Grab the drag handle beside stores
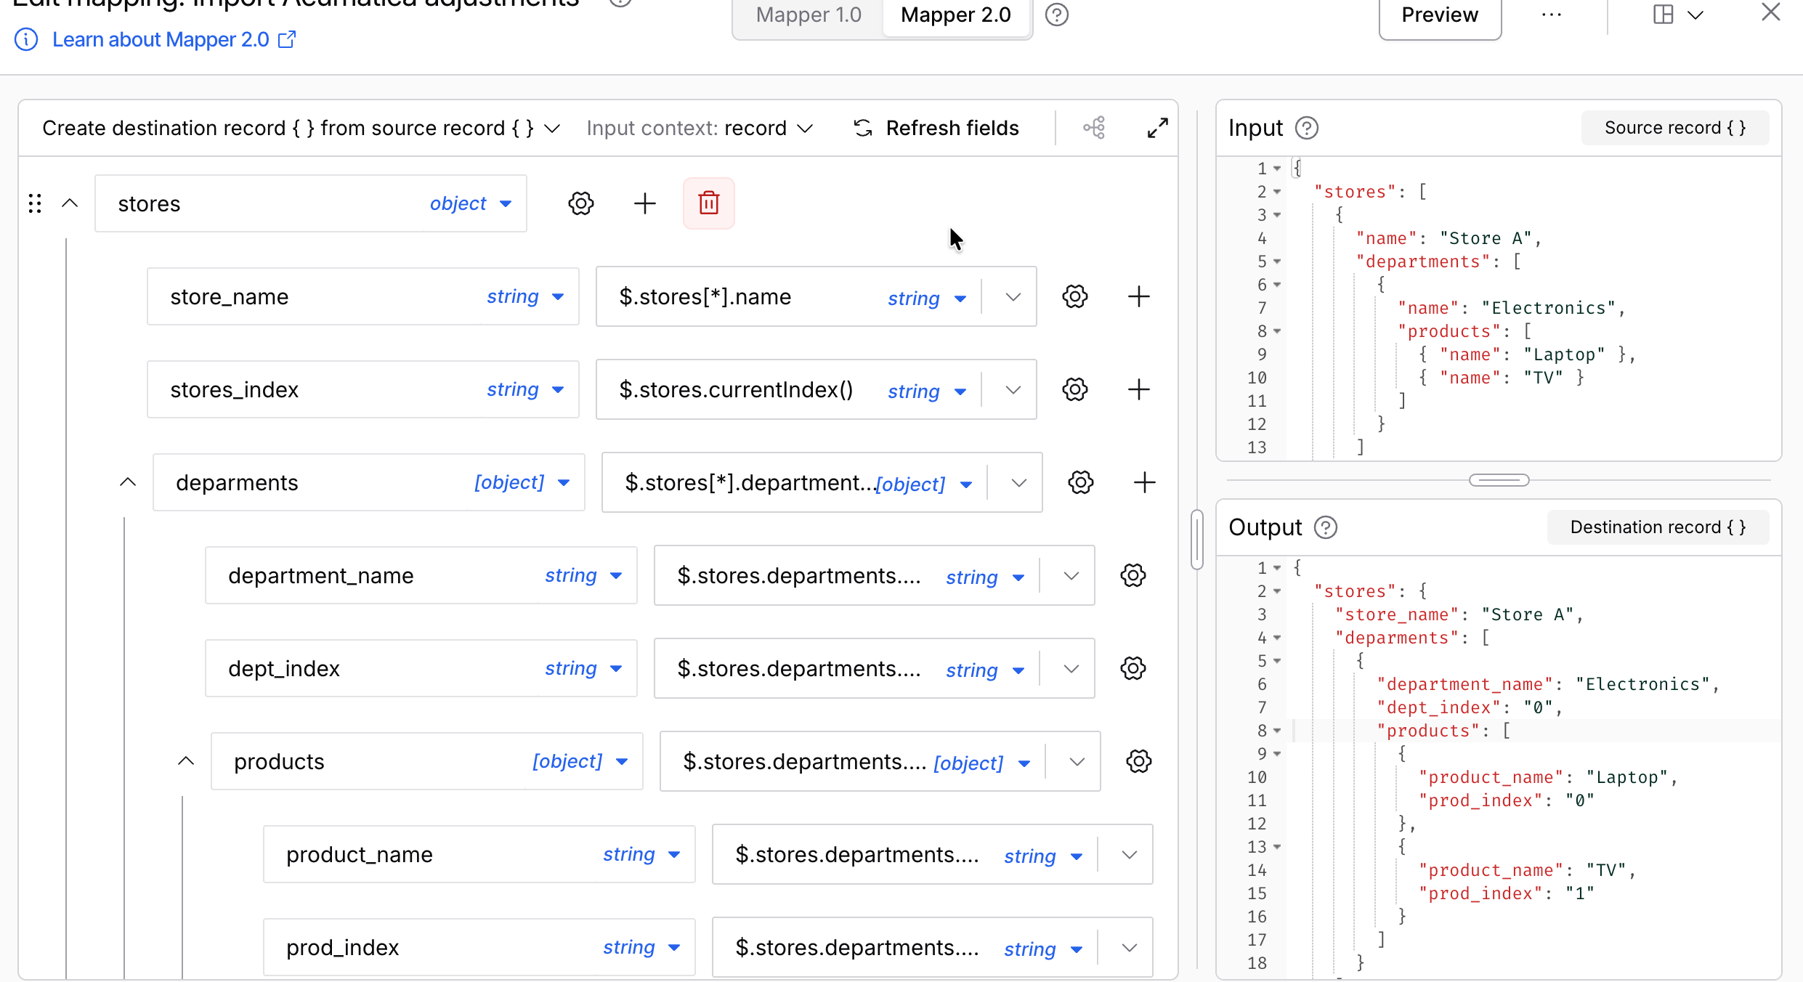 (34, 203)
